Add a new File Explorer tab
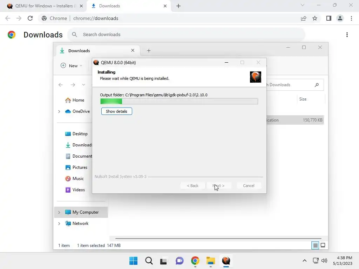The height and width of the screenshot is (269, 359). click(149, 50)
